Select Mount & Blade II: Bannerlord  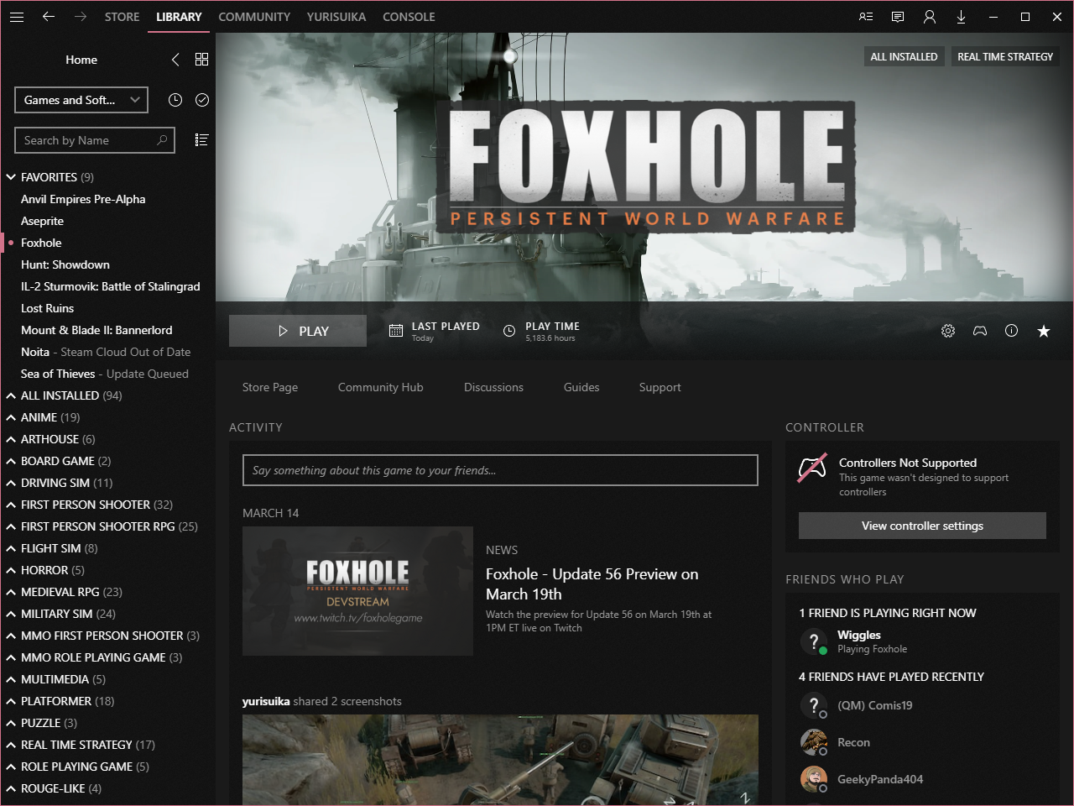[x=96, y=330]
